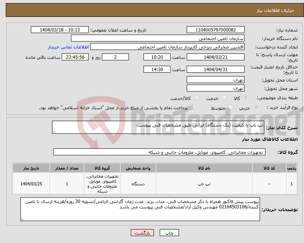Open اطلاعات تماس خریدار link

tap(68, 47)
